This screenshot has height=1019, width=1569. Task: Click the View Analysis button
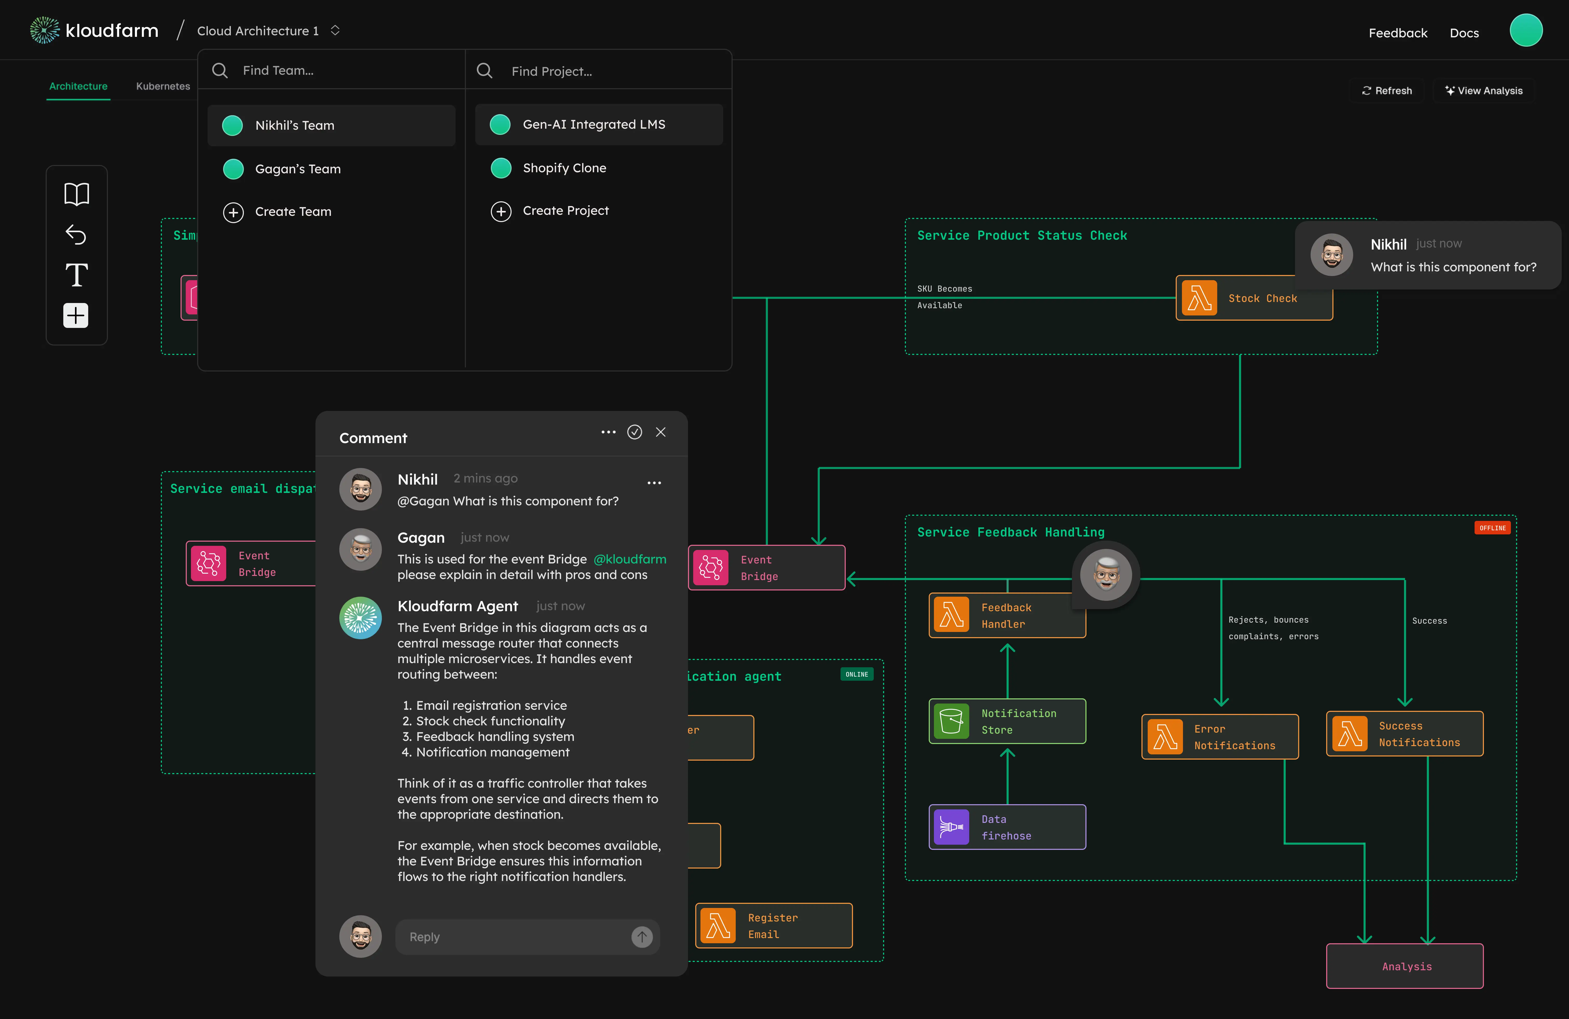point(1483,91)
